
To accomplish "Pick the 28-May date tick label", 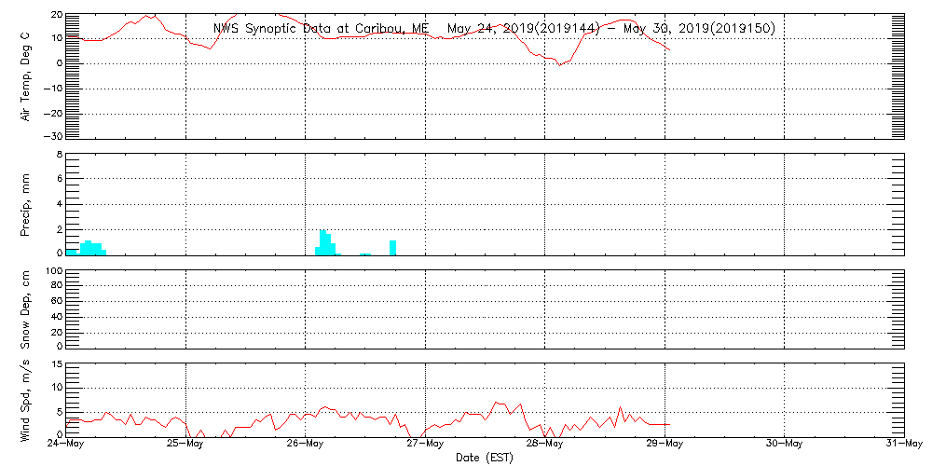I will [544, 444].
